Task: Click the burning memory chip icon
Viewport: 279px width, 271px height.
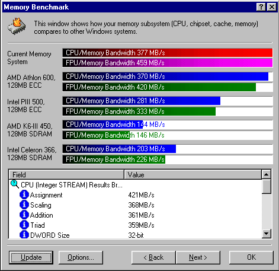Action: click(x=17, y=26)
